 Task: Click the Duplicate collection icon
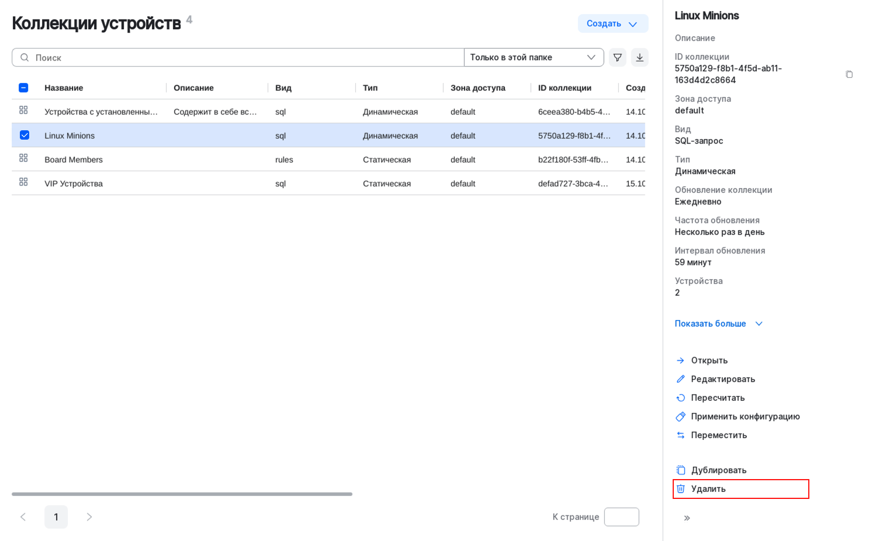pyautogui.click(x=681, y=470)
